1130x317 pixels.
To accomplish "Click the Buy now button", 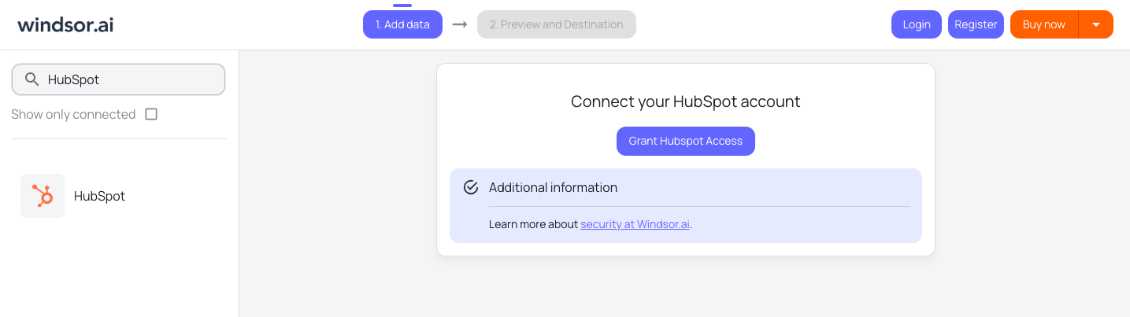I will coord(1043,24).
